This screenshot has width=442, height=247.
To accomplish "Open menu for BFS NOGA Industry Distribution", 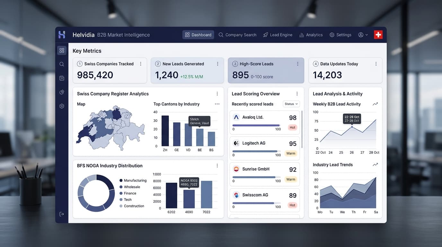I will pyautogui.click(x=217, y=166).
